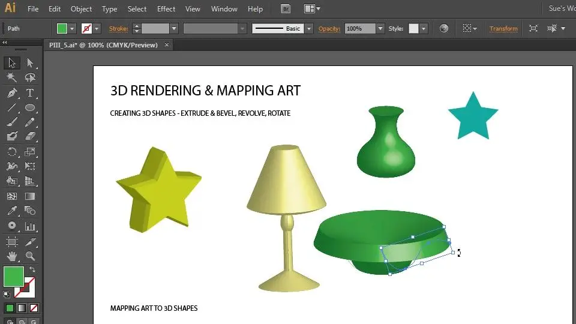The height and width of the screenshot is (324, 576).
Task: Choose the Magic Wand tool
Action: click(x=12, y=77)
